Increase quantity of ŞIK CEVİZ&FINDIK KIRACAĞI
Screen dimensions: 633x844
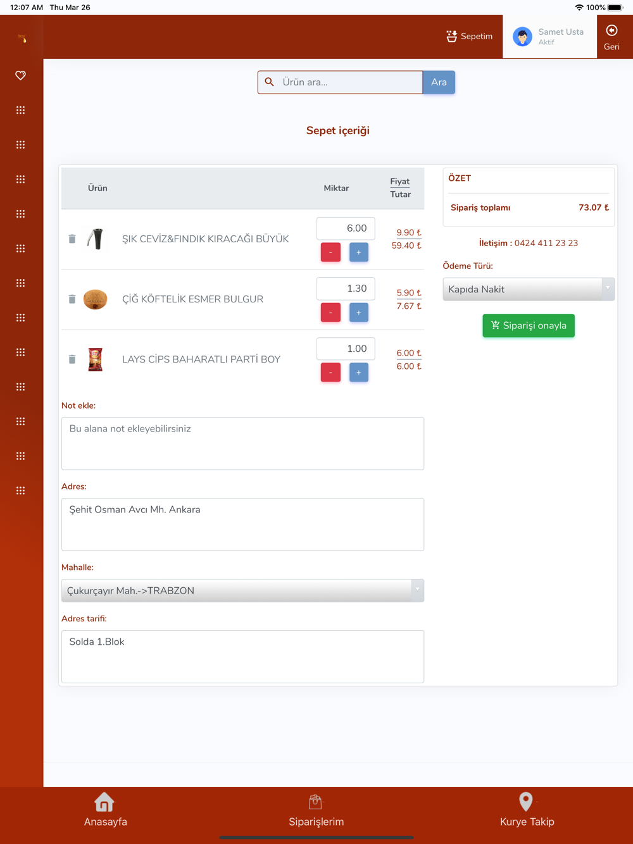coord(359,252)
